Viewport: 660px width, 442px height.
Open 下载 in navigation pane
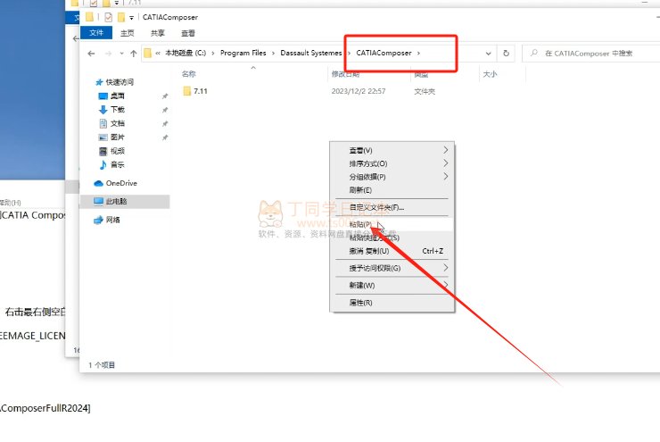coord(112,110)
